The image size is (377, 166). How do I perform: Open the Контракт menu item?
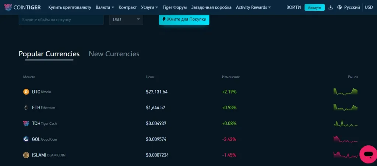click(127, 7)
